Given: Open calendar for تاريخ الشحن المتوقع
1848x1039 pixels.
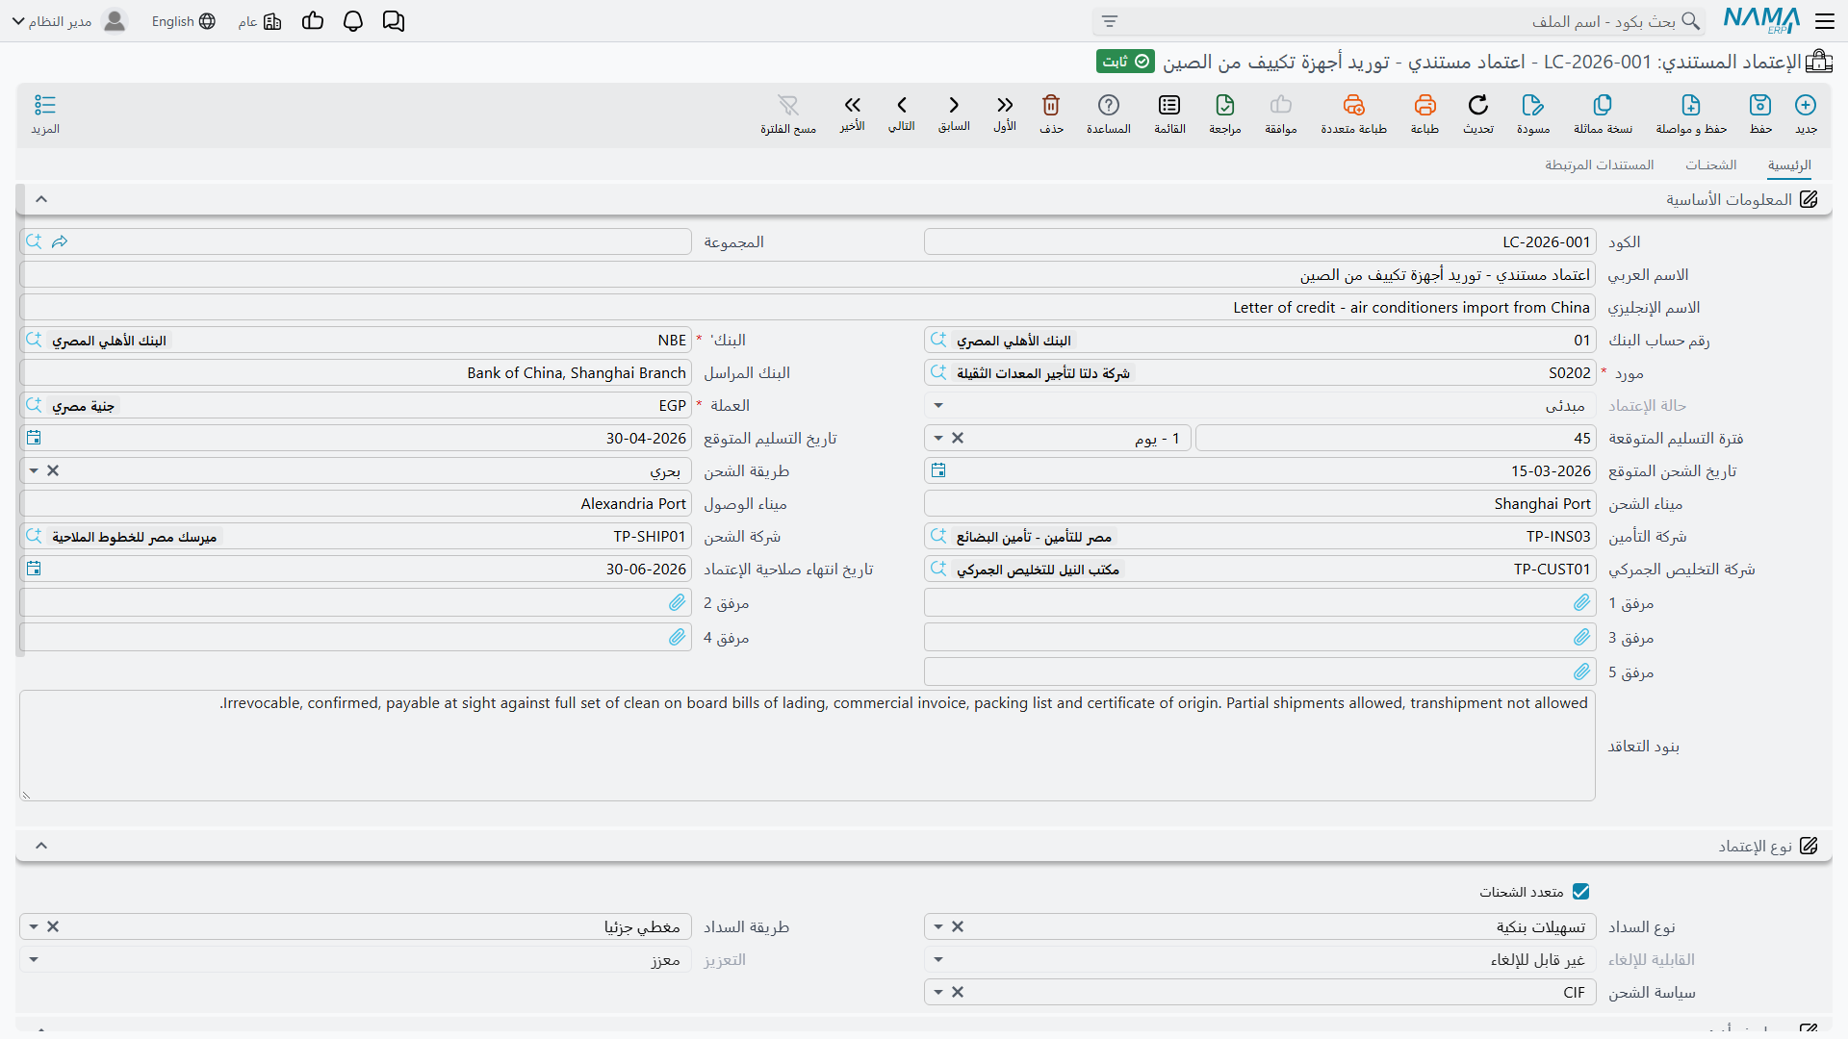Looking at the screenshot, I should [938, 470].
